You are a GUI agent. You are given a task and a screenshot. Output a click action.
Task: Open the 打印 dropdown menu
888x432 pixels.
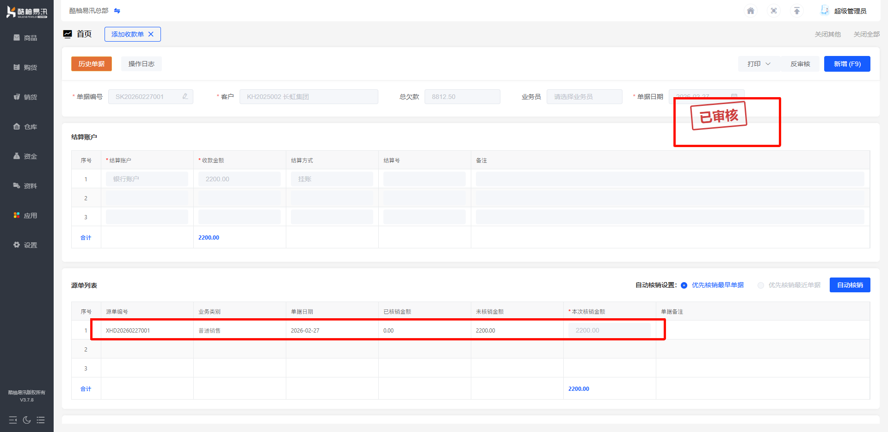click(x=758, y=64)
